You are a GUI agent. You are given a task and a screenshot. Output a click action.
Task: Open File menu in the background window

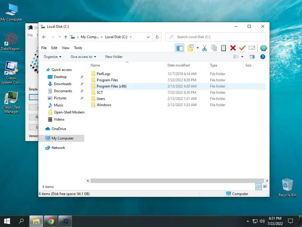click(x=30, y=35)
